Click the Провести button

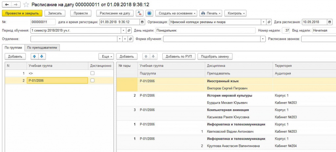(81, 13)
